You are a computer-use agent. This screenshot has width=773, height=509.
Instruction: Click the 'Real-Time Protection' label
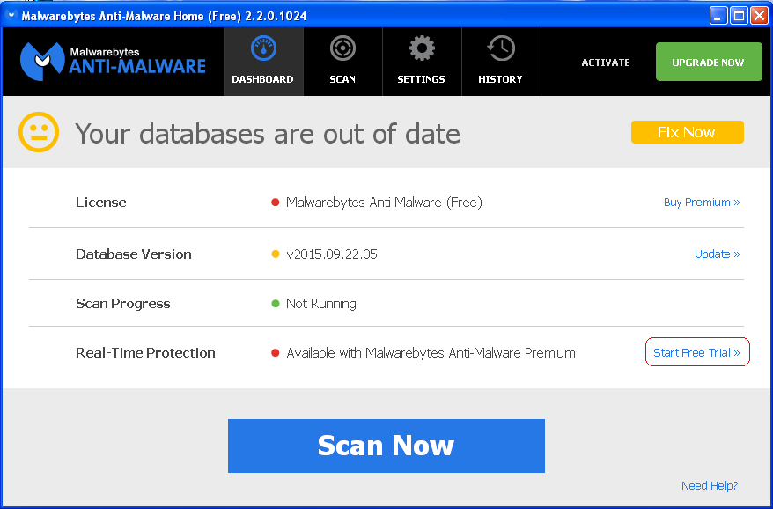coord(145,352)
